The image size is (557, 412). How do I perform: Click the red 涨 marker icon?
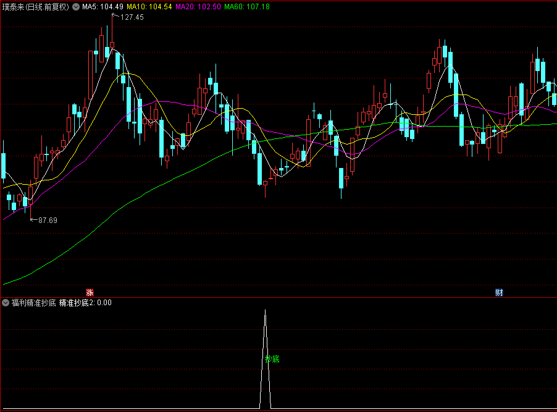[90, 293]
